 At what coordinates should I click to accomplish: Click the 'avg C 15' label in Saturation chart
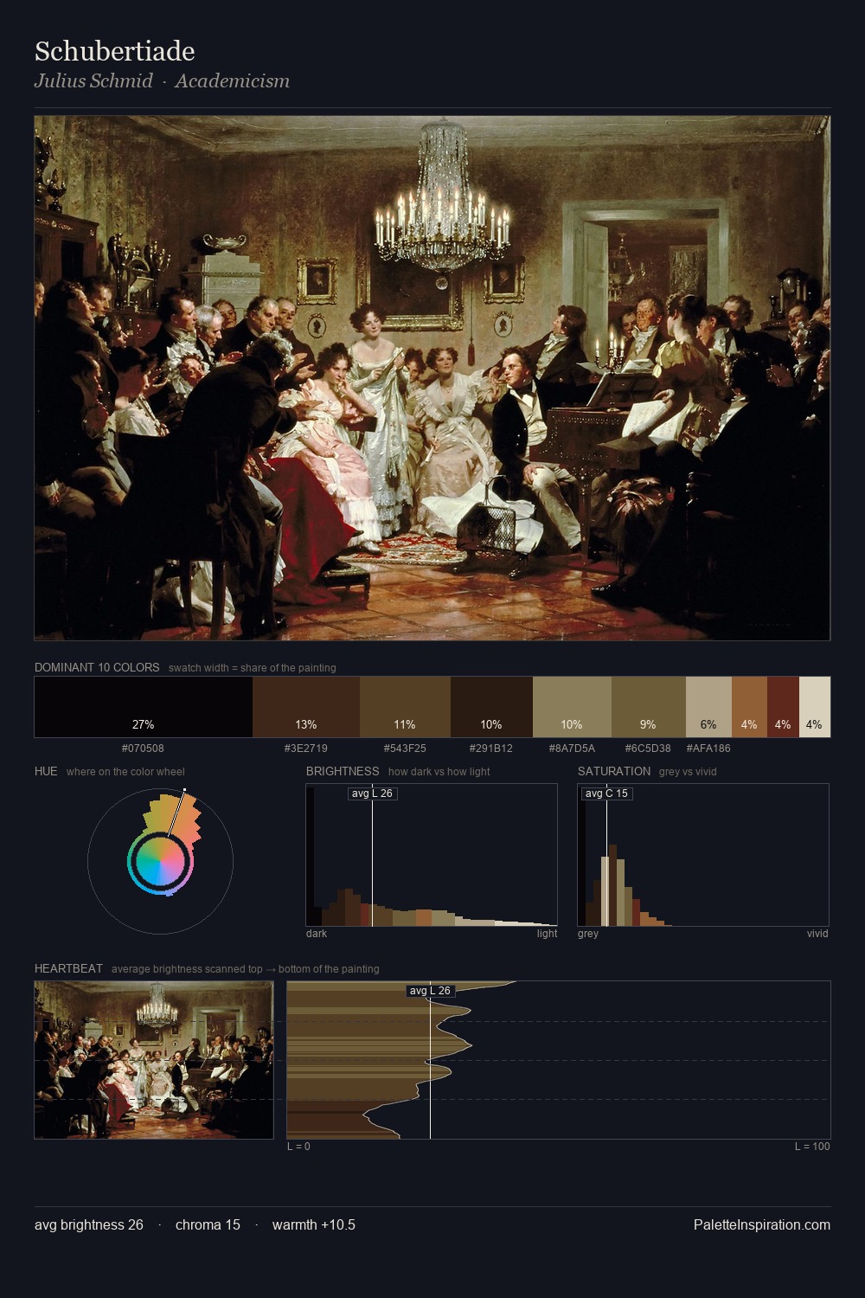click(606, 794)
